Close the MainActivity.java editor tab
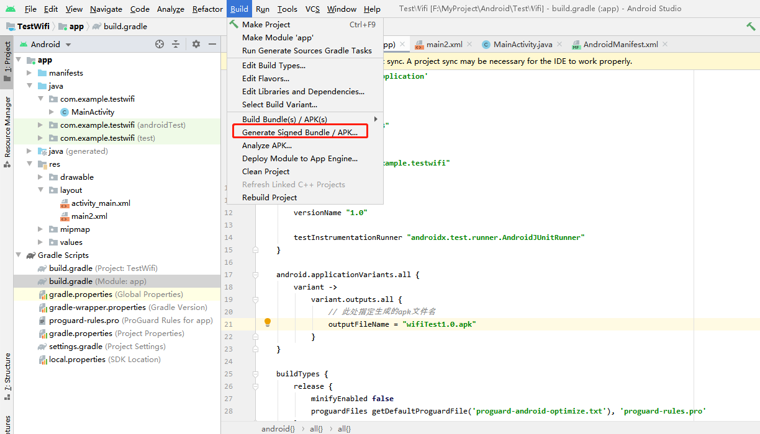The width and height of the screenshot is (760, 434). [x=559, y=45]
